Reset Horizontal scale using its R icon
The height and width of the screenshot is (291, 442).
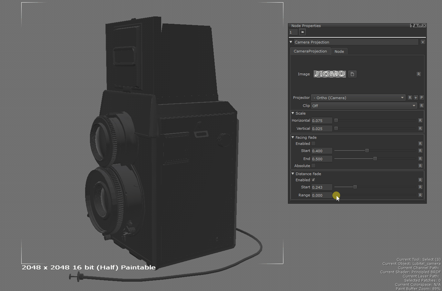point(420,120)
